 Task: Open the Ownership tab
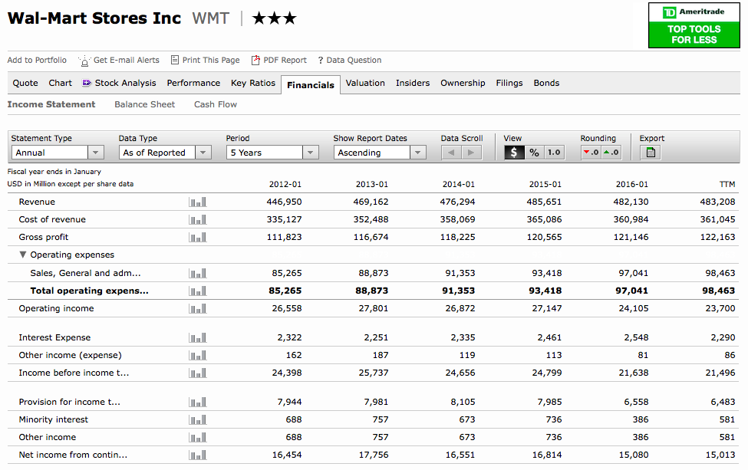463,83
